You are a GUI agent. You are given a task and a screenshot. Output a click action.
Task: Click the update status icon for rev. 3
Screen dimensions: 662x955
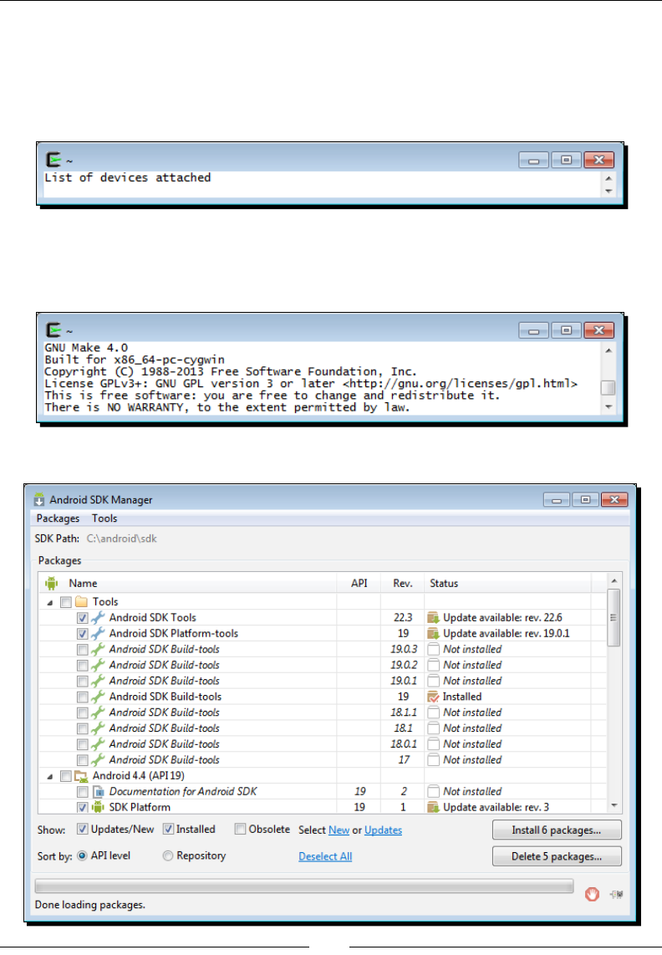pos(433,808)
